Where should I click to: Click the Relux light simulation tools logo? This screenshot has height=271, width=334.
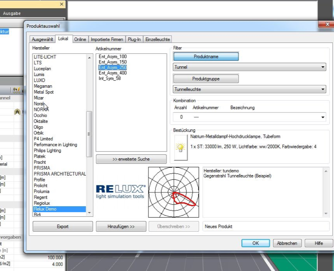(121, 192)
